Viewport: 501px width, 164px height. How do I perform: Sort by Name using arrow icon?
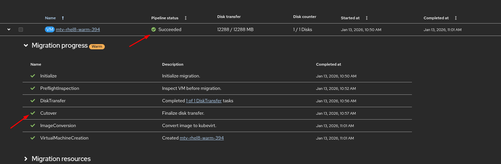[63, 18]
